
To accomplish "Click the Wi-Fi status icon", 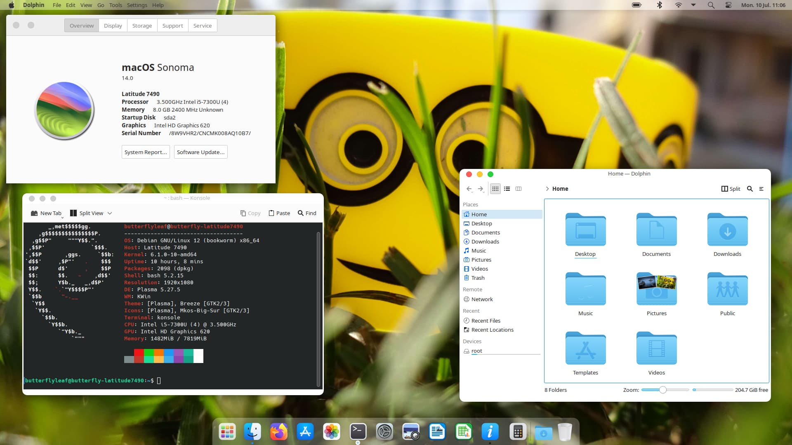I will tap(678, 5).
